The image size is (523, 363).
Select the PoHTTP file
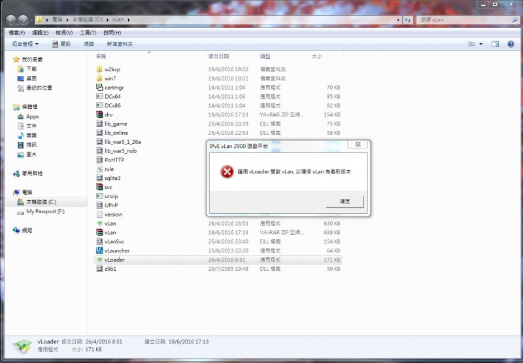(114, 160)
